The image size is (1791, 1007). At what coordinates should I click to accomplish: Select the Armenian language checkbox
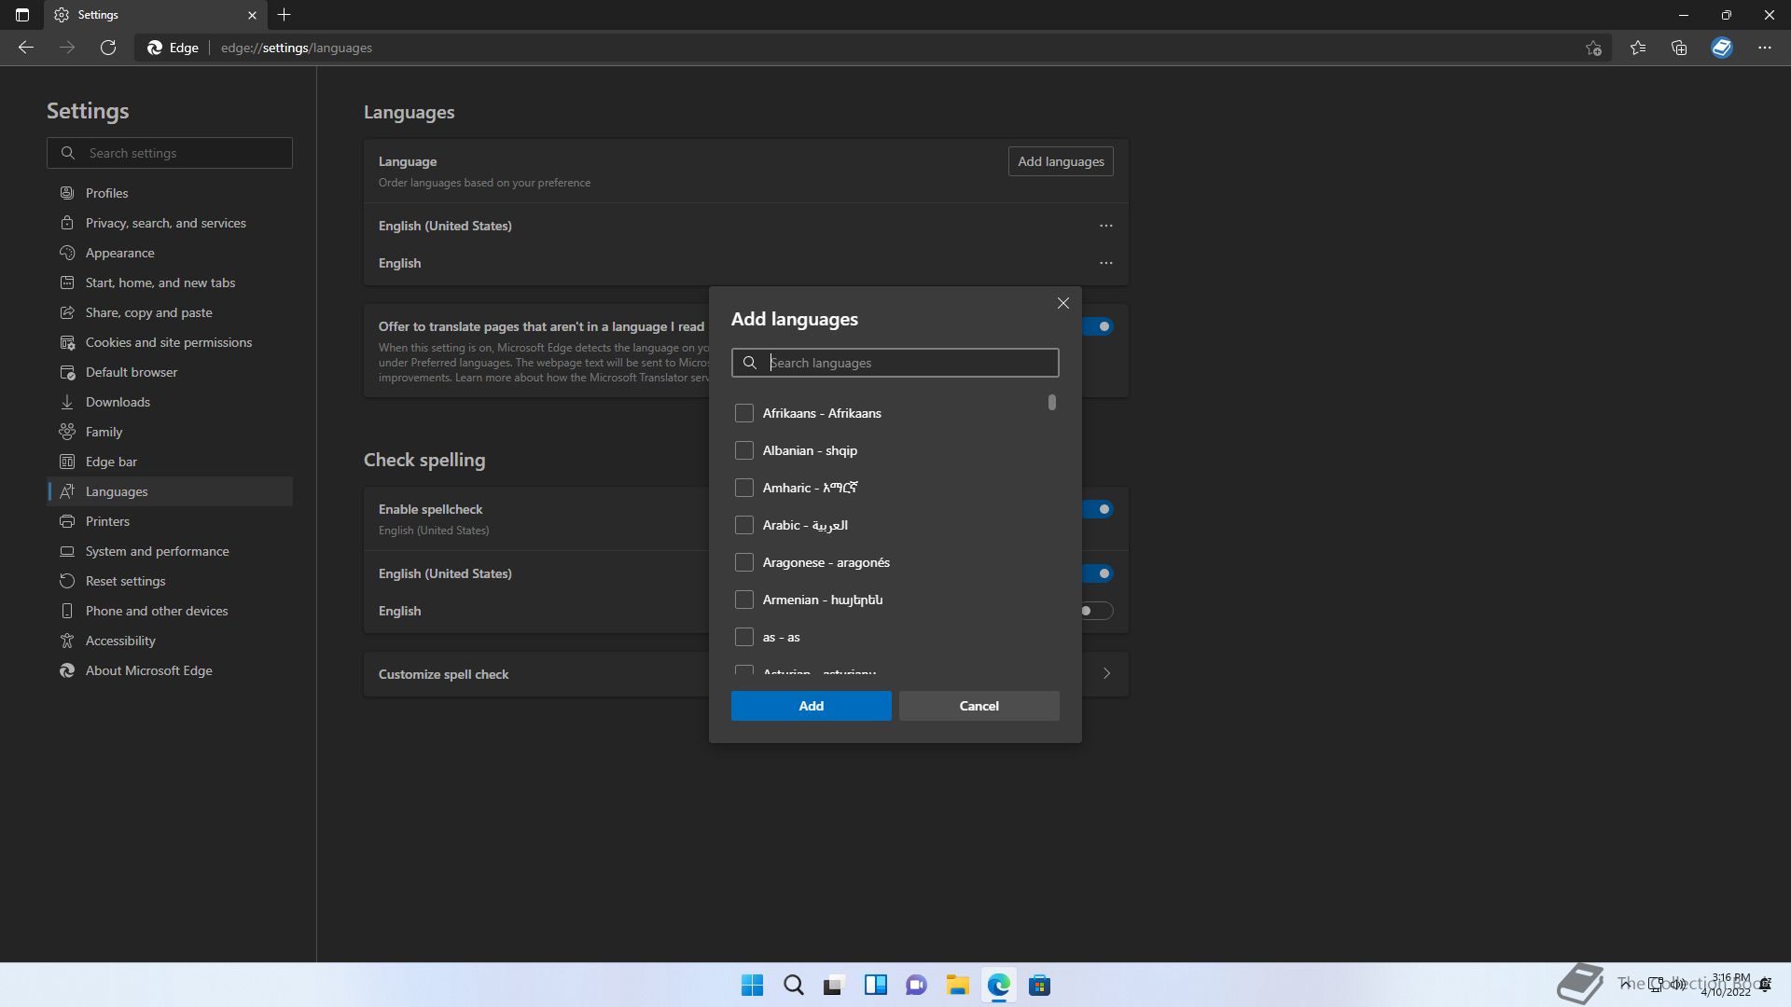point(744,600)
